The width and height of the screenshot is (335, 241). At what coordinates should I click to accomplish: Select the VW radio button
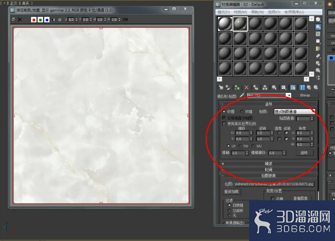click(x=240, y=146)
